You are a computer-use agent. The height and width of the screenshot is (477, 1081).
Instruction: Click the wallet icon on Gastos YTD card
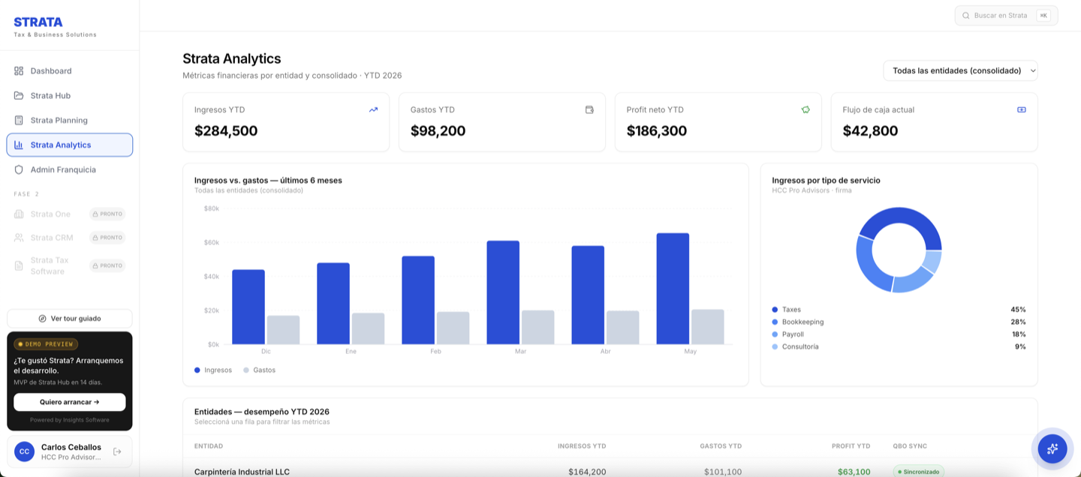click(589, 109)
